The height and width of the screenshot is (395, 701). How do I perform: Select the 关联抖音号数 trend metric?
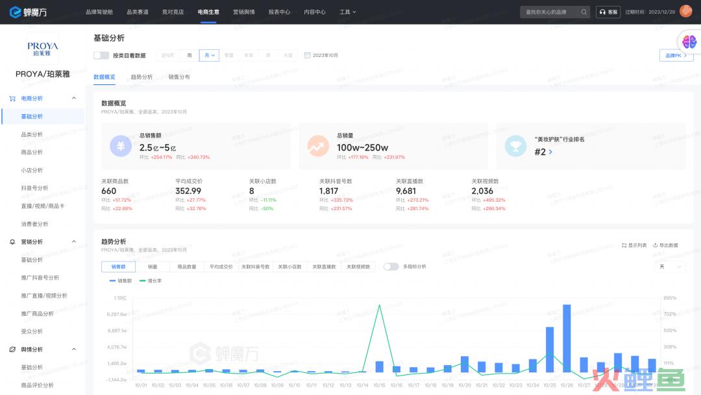(x=256, y=267)
